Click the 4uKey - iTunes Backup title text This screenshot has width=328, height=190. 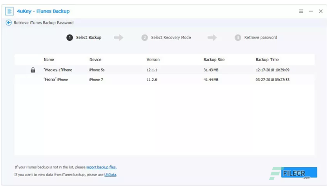(43, 11)
